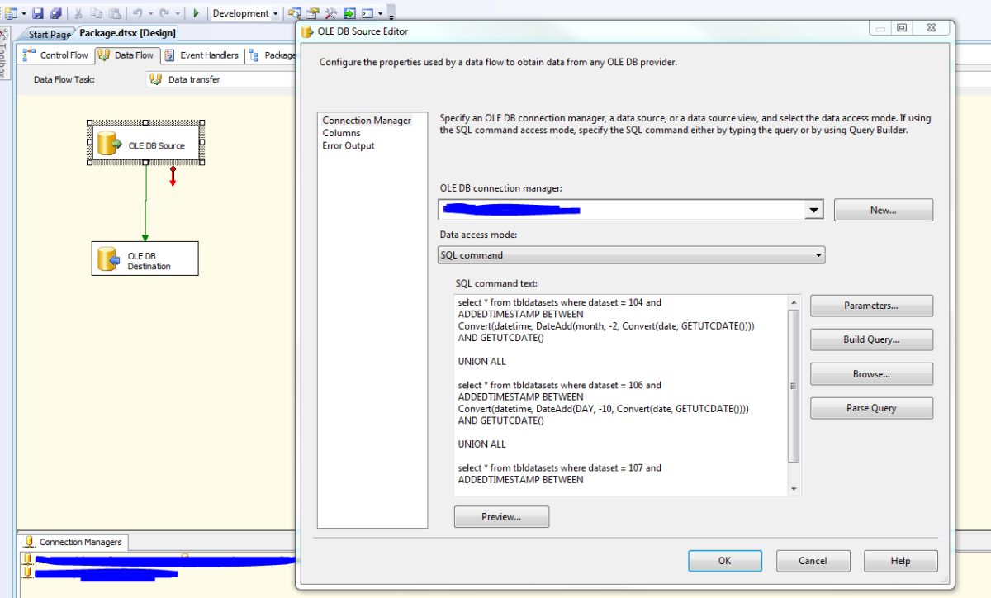Click inside the SQL command text box
The height and width of the screenshot is (598, 991).
coord(620,396)
